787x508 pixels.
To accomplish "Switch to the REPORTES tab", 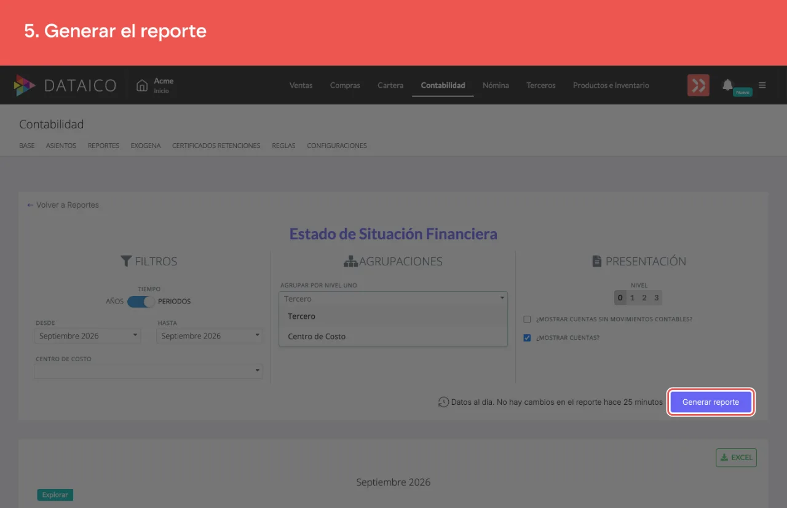I will 104,146.
